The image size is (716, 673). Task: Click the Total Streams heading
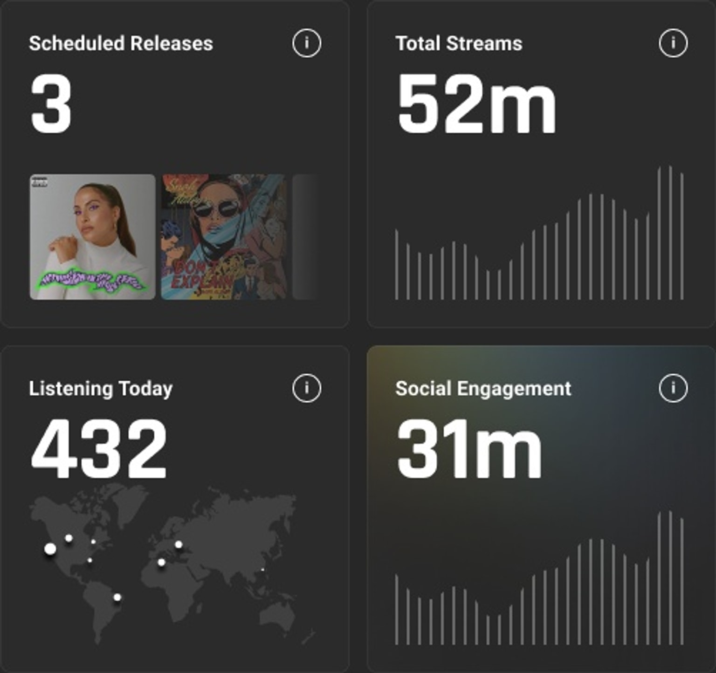click(459, 43)
